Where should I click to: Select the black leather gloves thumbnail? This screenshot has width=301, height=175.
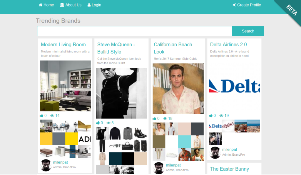tap(141, 146)
